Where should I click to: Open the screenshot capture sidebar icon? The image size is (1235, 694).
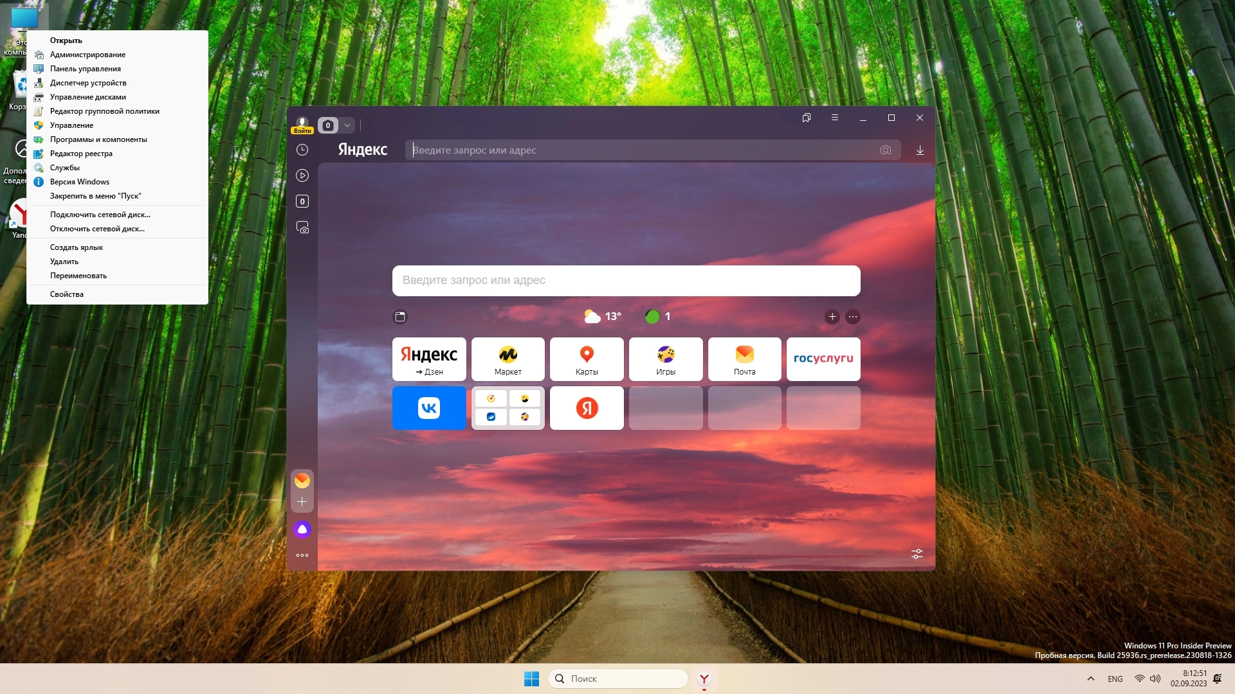(x=302, y=227)
